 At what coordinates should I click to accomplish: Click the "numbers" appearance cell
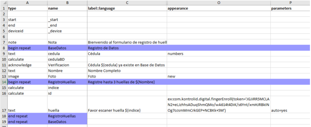[218, 54]
